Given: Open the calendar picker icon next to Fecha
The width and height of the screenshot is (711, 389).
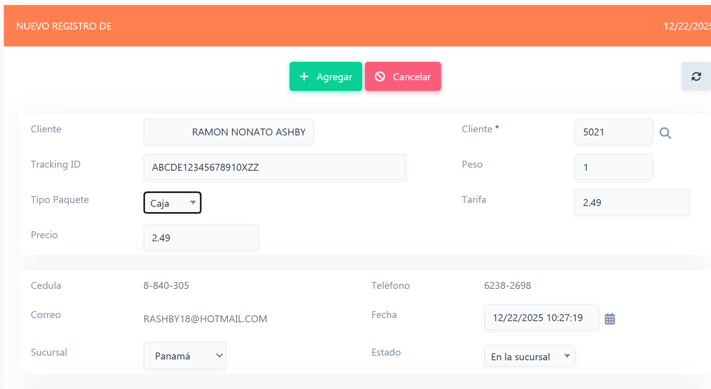Looking at the screenshot, I should click(x=609, y=318).
